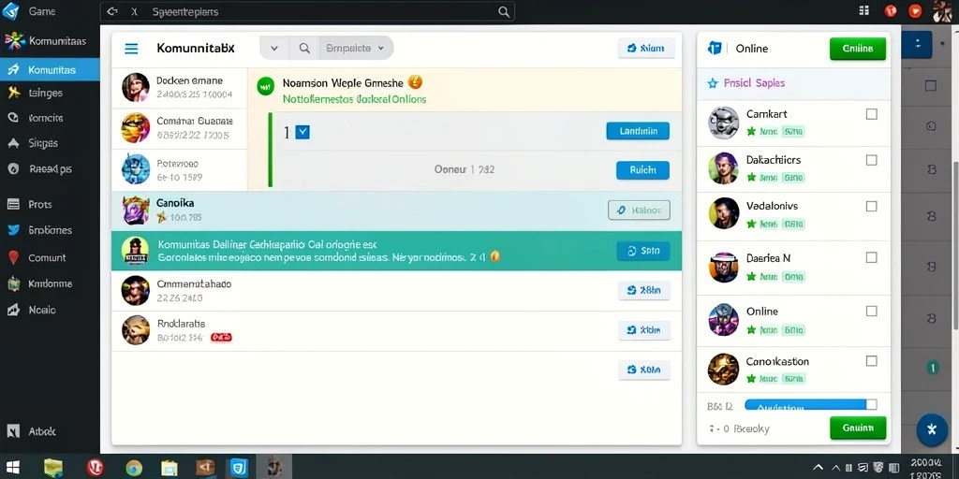Click the Atbolc icon at sidebar bottom
The image size is (959, 479).
[13, 430]
